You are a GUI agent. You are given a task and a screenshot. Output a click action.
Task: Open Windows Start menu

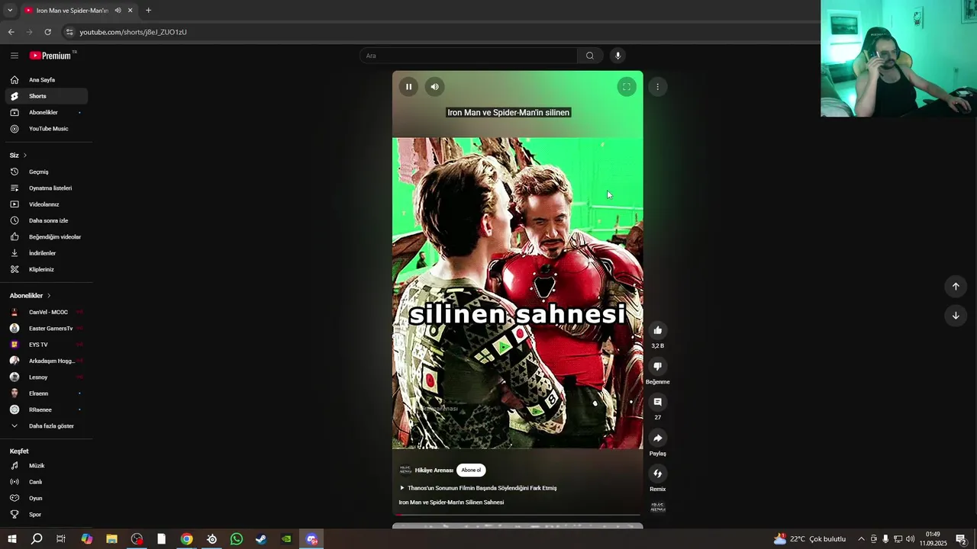(x=12, y=539)
